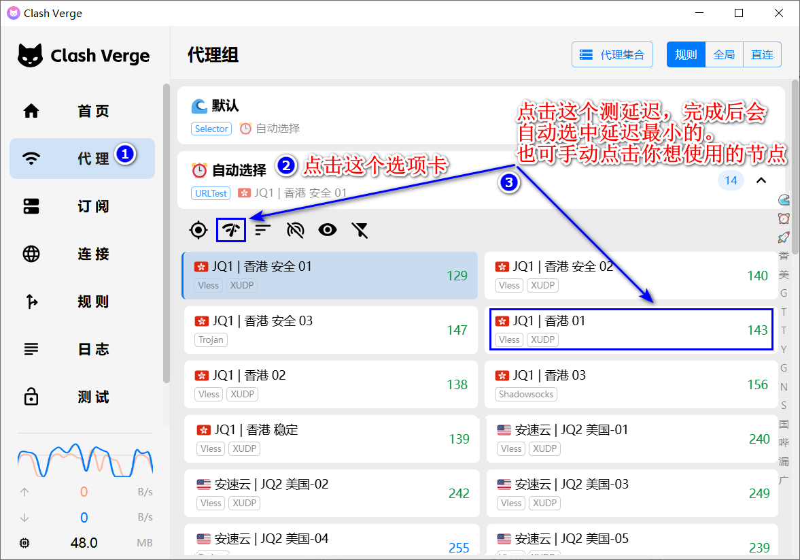Toggle the crossed-out filter icon
The width and height of the screenshot is (800, 560).
(360, 230)
